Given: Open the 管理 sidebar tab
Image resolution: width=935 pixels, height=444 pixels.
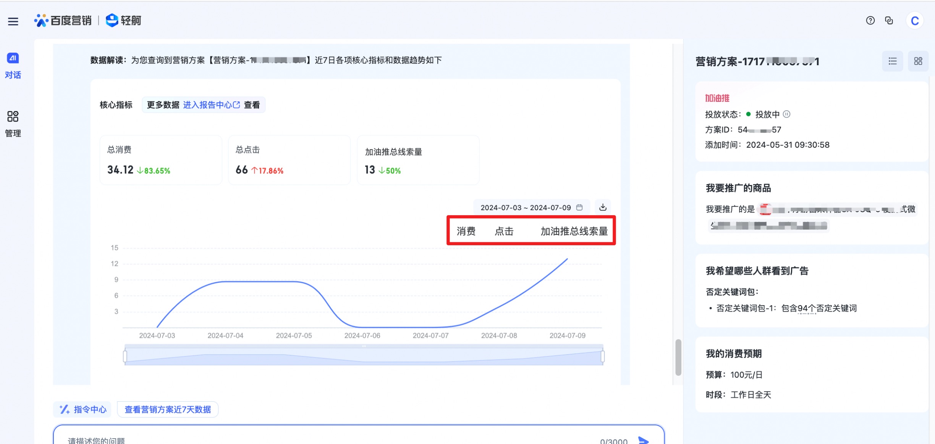Looking at the screenshot, I should coord(13,124).
